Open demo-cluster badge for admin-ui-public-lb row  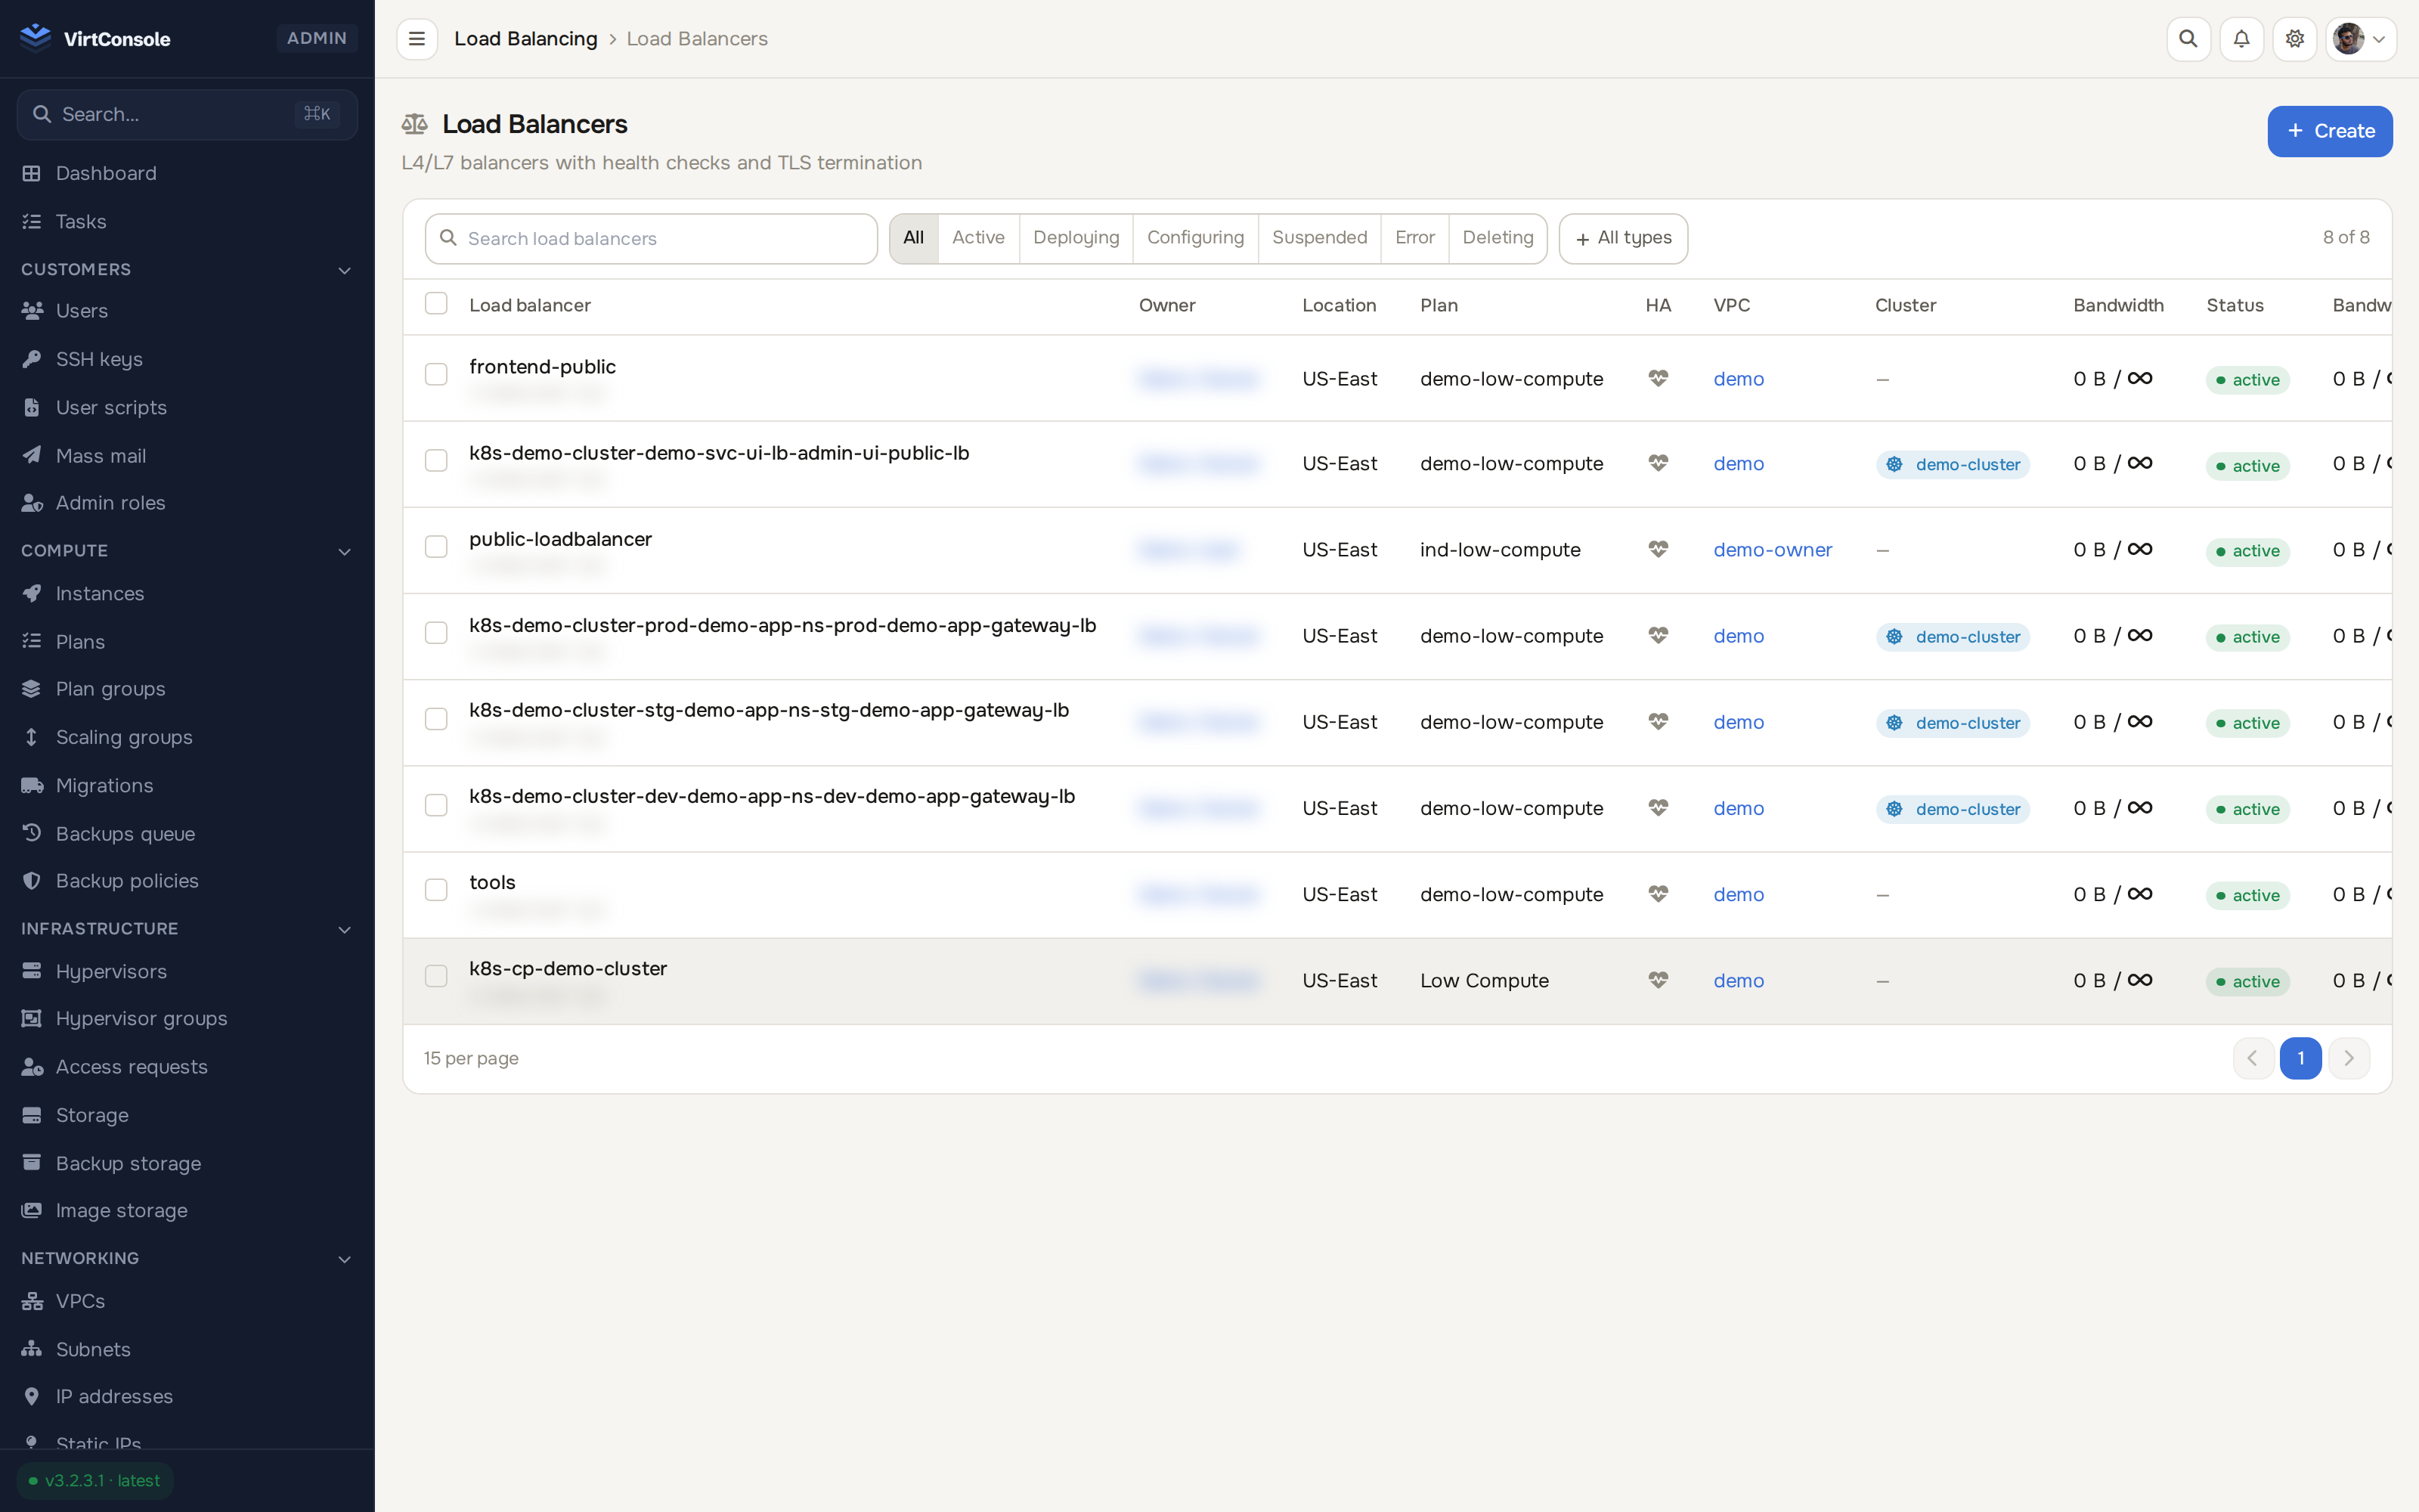[x=1952, y=464]
